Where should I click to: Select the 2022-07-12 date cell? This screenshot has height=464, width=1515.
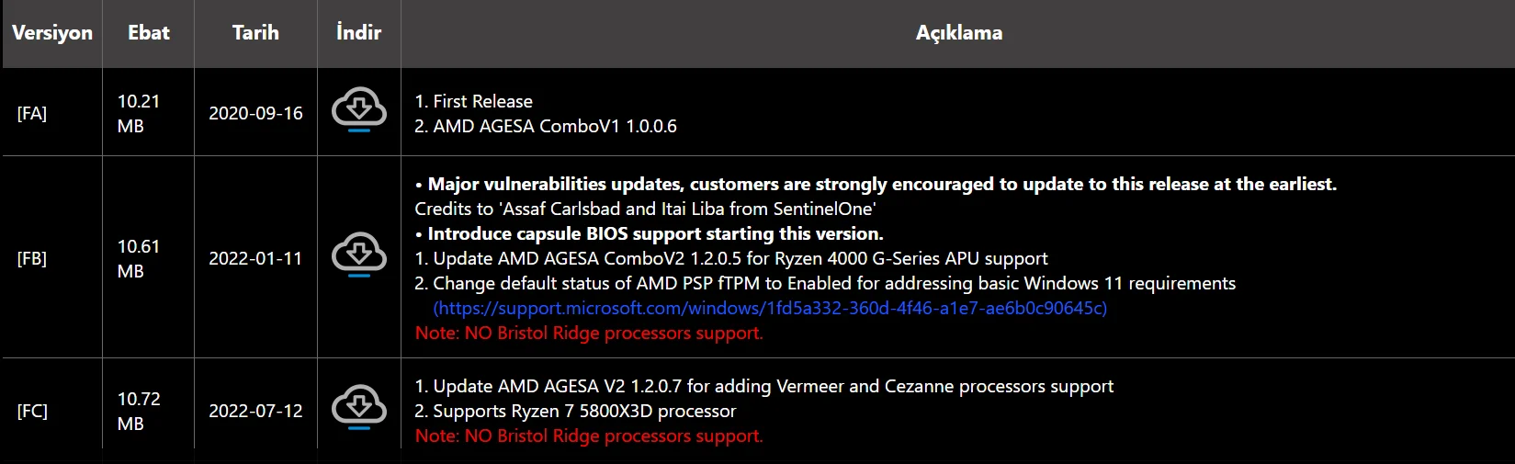(x=255, y=411)
